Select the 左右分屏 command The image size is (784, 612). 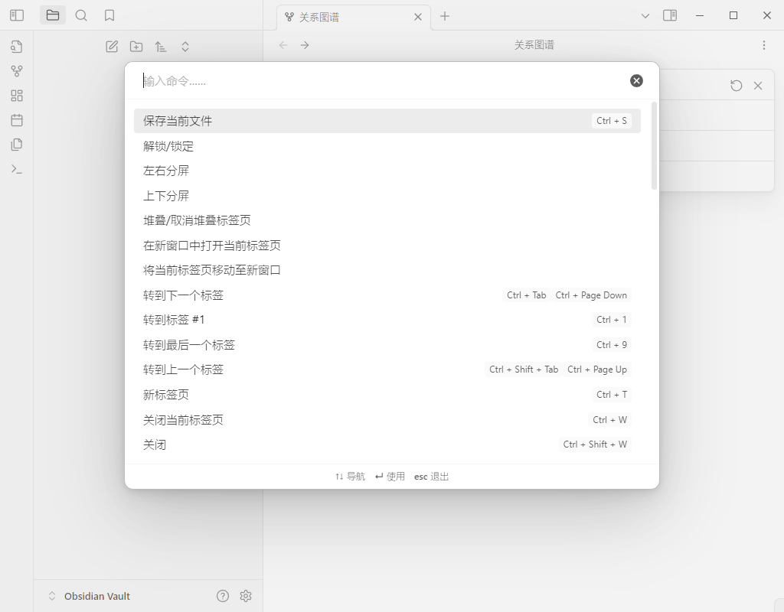pyautogui.click(x=383, y=171)
